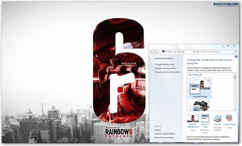Image resolution: width=242 pixels, height=146 pixels.
Task: Click the blue help question mark icon
Action: (236, 57)
